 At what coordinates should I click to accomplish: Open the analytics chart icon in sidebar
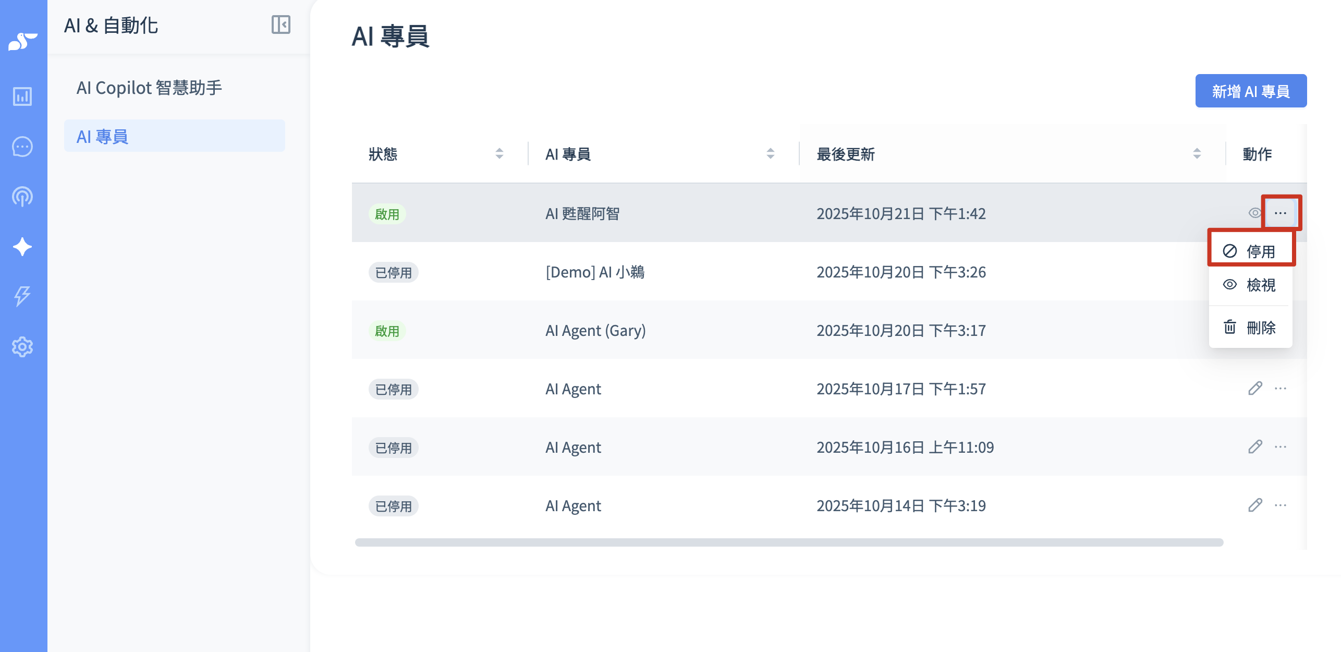click(22, 96)
